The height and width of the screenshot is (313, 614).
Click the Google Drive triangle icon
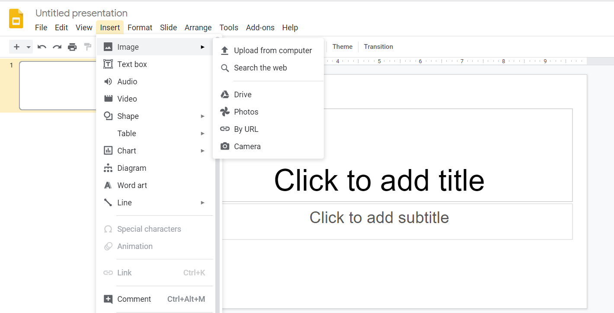(x=225, y=94)
